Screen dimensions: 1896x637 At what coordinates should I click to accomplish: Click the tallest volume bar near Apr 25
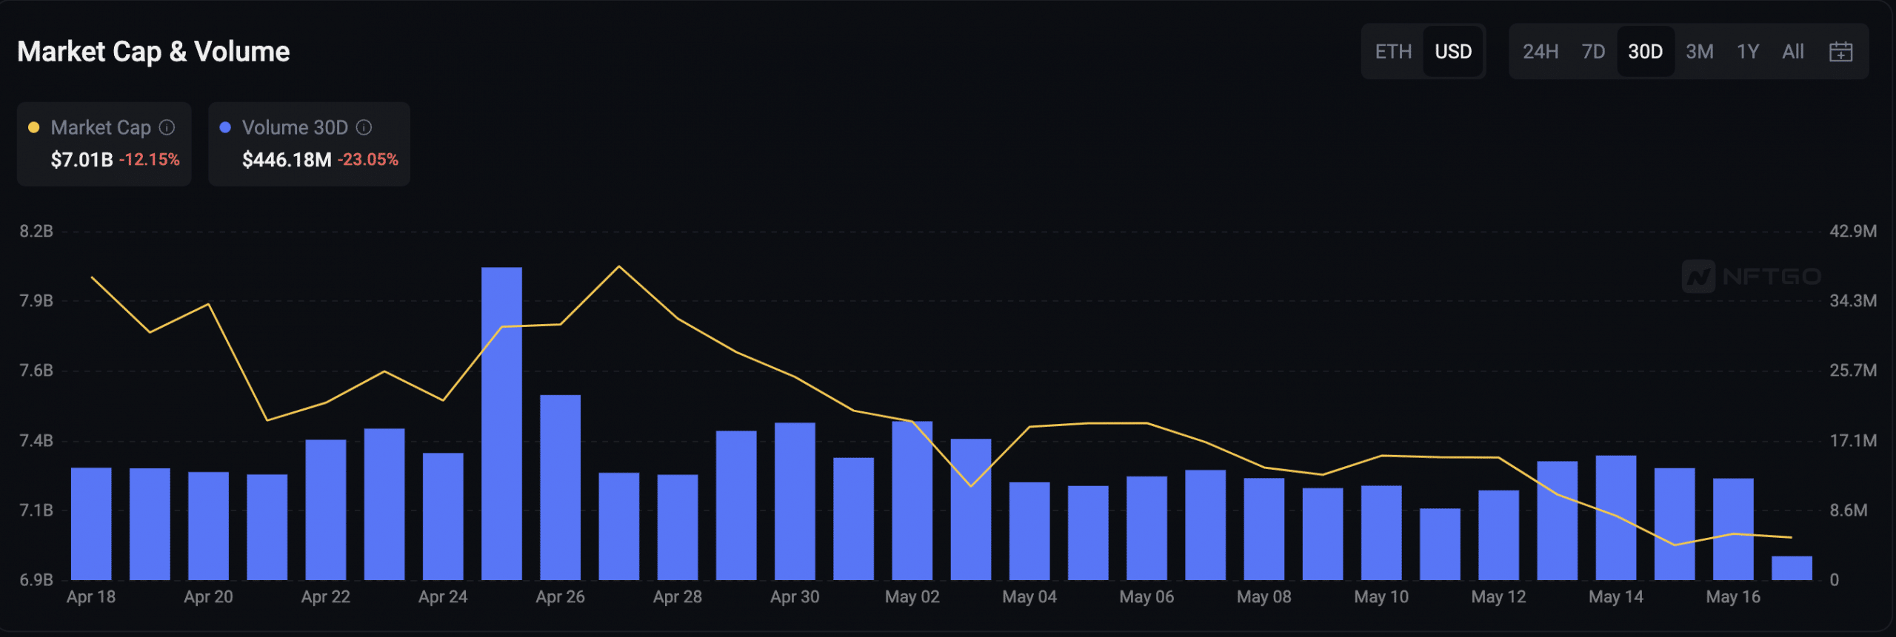tap(501, 423)
